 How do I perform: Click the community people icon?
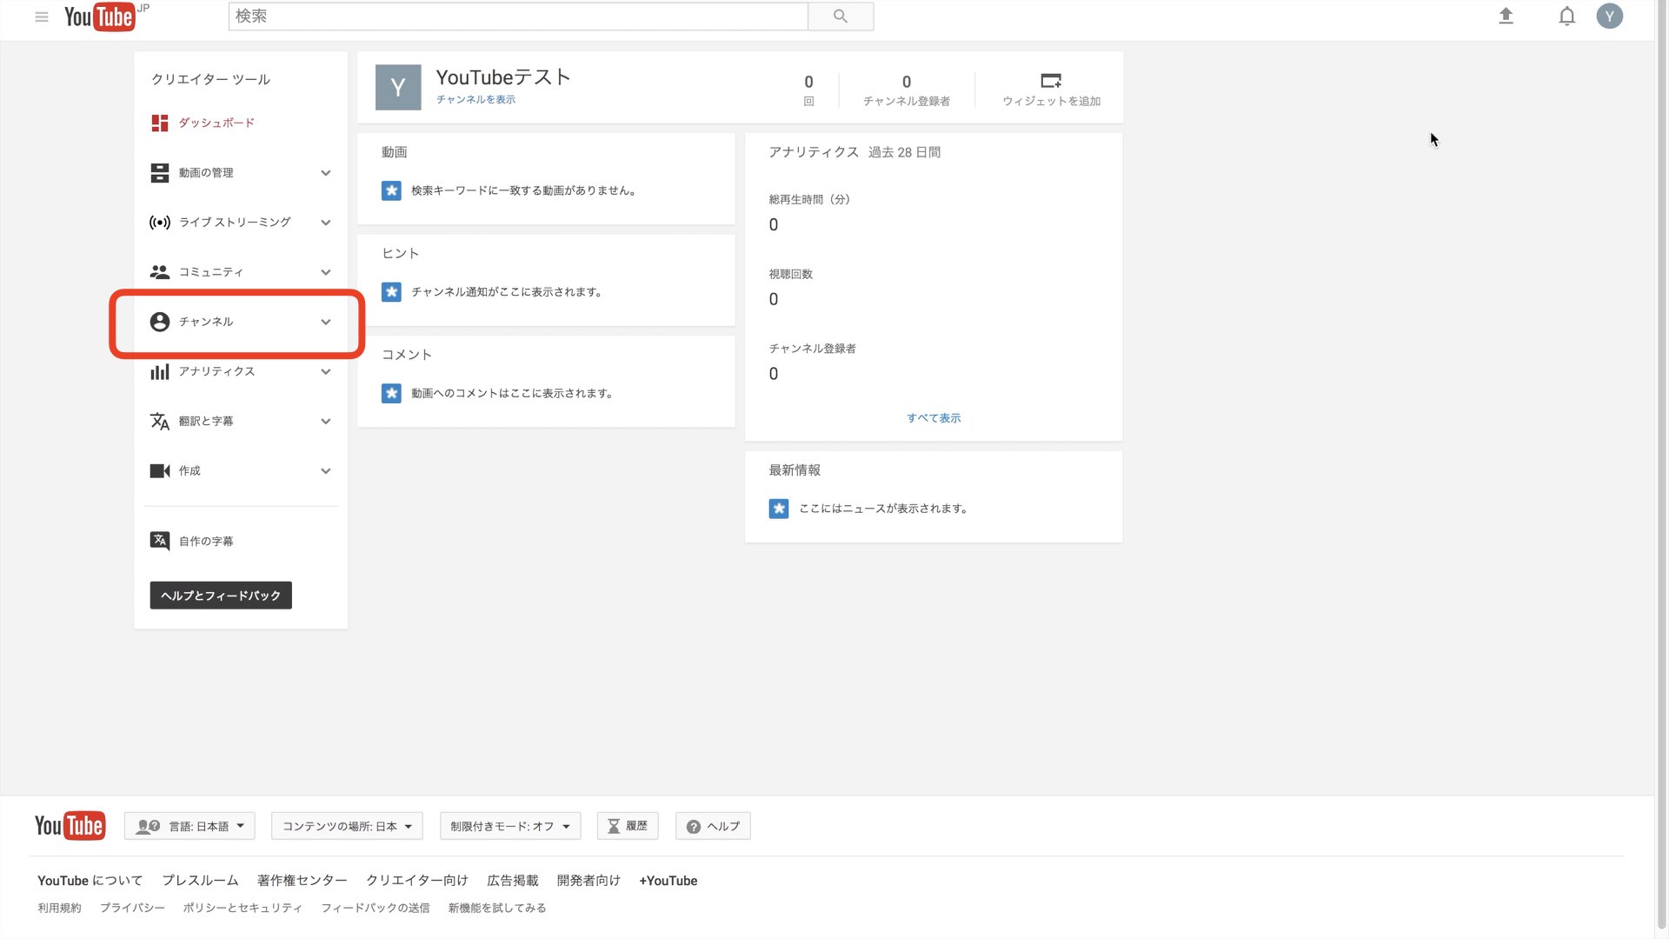(x=160, y=272)
